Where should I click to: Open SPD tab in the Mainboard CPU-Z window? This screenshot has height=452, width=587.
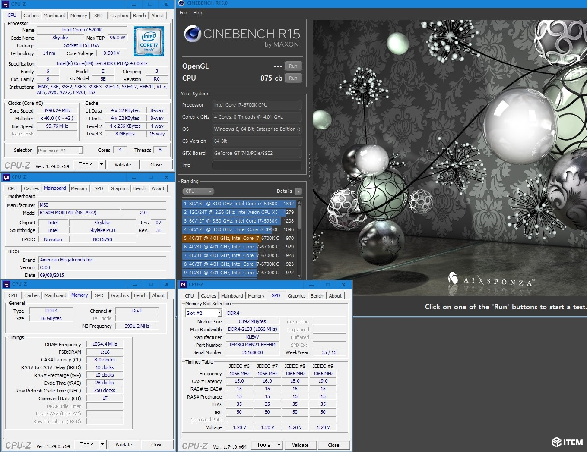99,188
